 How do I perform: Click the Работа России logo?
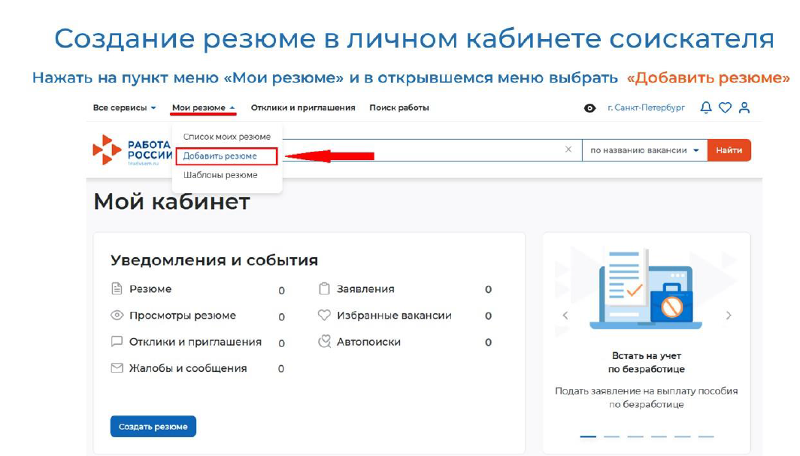point(132,149)
